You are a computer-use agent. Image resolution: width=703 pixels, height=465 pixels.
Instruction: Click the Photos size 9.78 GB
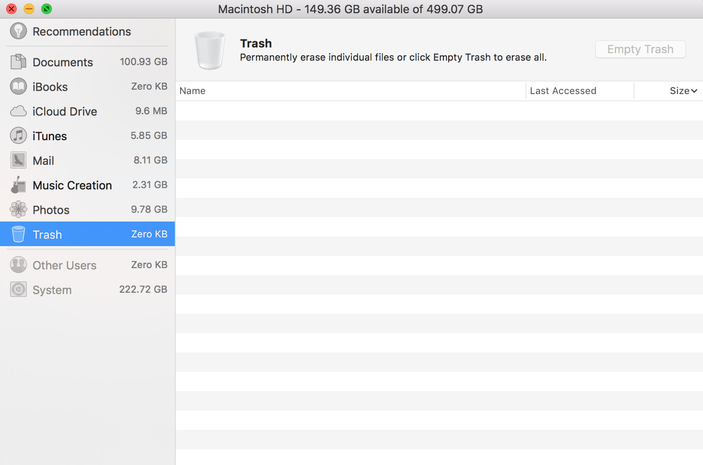(x=149, y=209)
